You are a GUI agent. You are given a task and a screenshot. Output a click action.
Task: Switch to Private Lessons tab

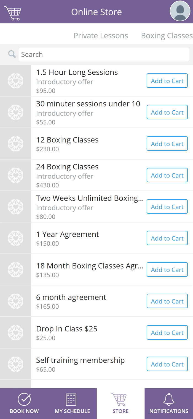tap(101, 36)
